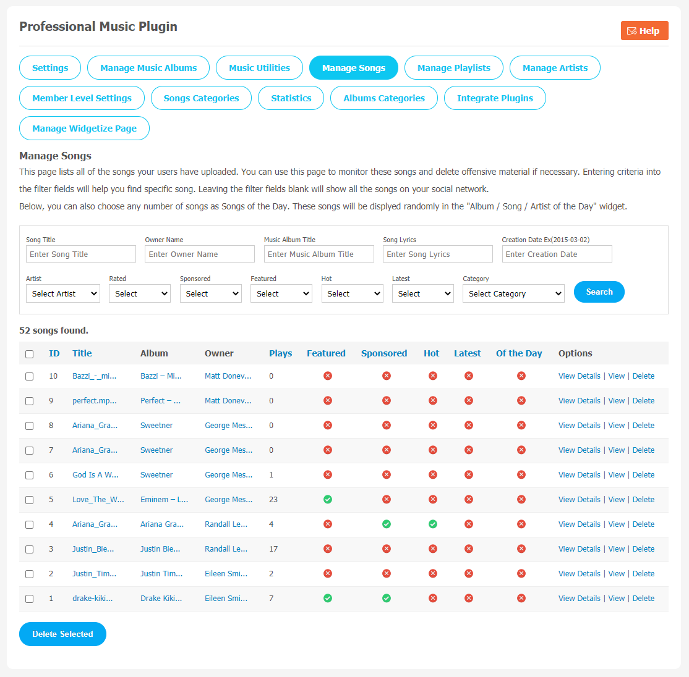Select checkbox for drake-kiki... song

pos(30,599)
